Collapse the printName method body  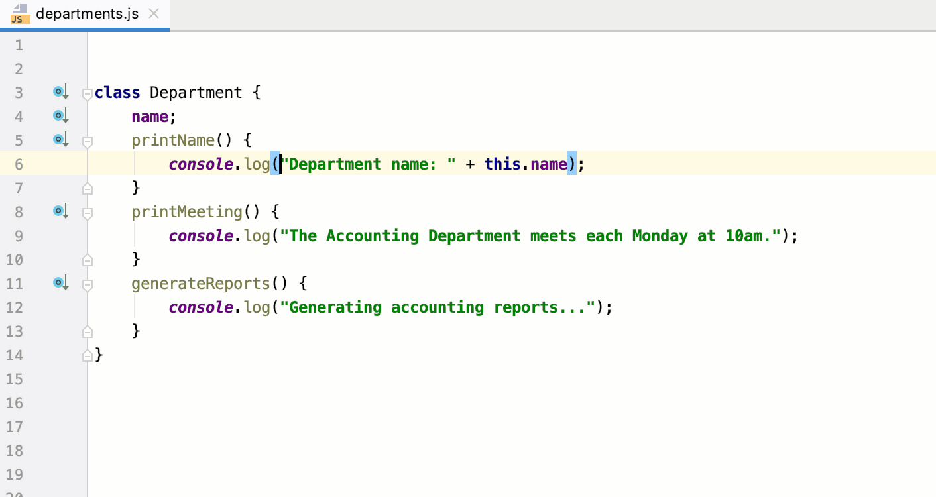click(x=87, y=140)
